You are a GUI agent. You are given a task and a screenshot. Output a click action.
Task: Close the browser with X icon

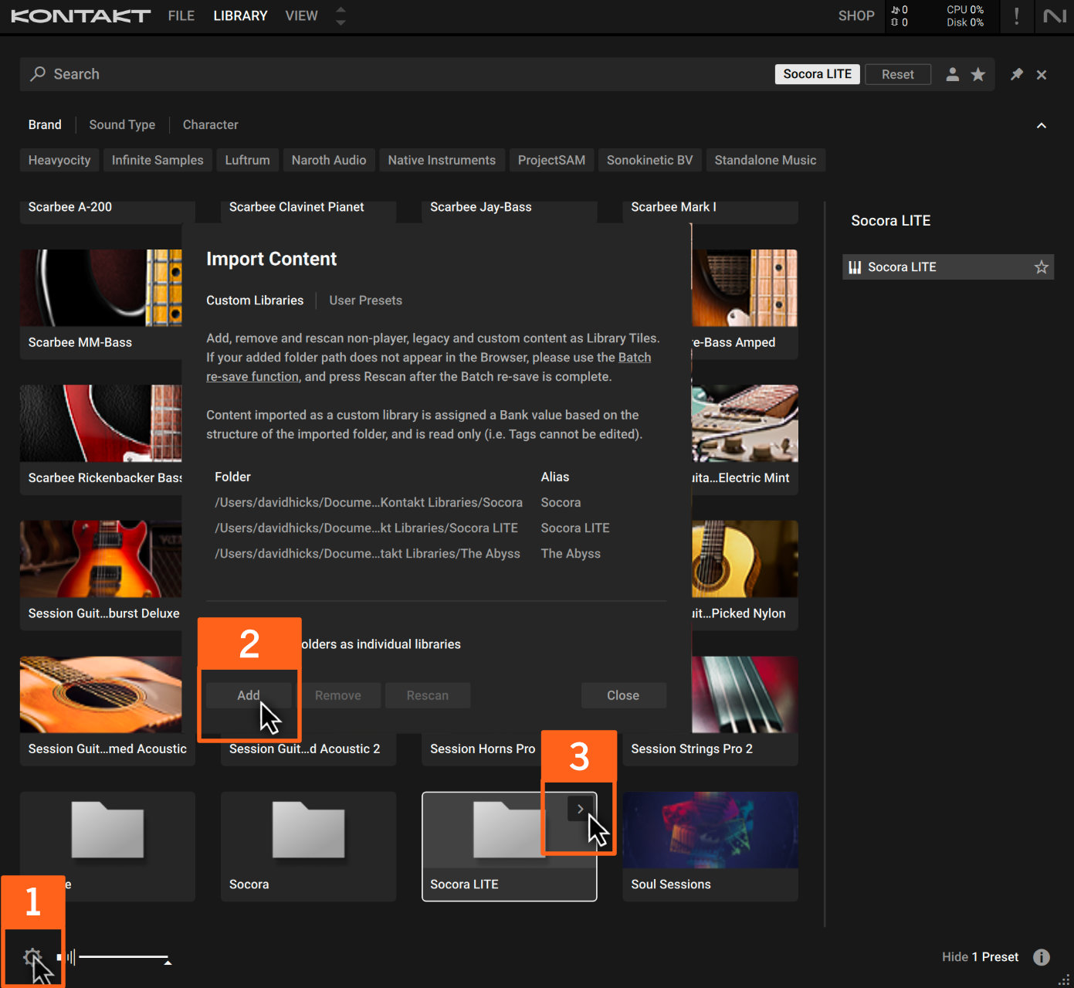coord(1042,74)
